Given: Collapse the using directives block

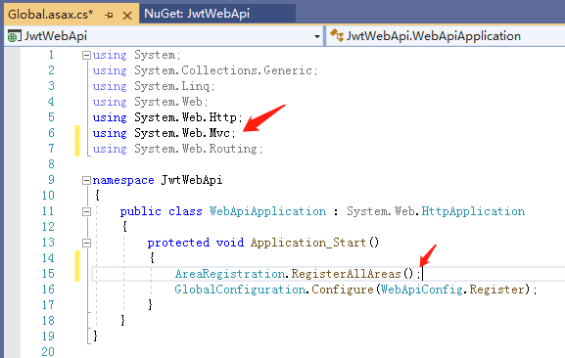Looking at the screenshot, I should [86, 55].
